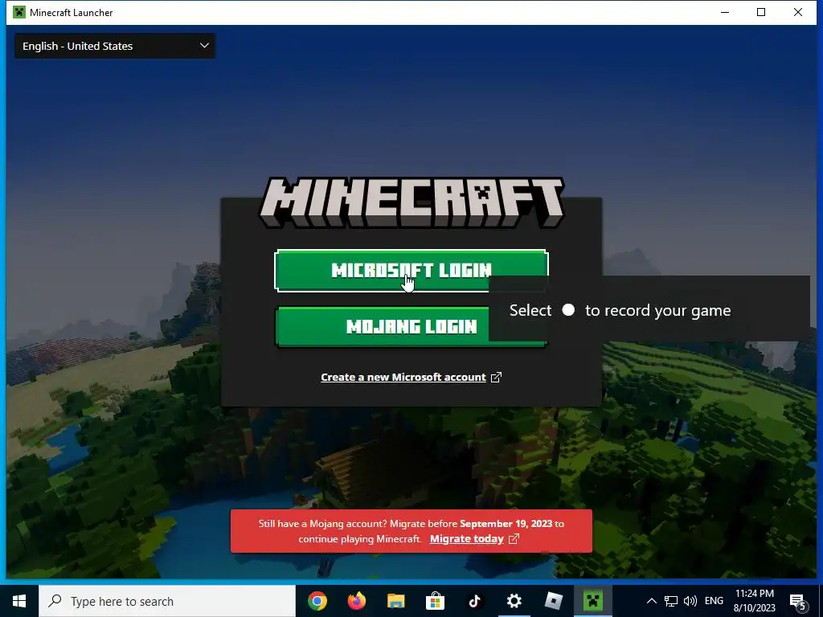Click the Minecraft Launcher title bar icon
The width and height of the screenshot is (823, 617).
19,12
